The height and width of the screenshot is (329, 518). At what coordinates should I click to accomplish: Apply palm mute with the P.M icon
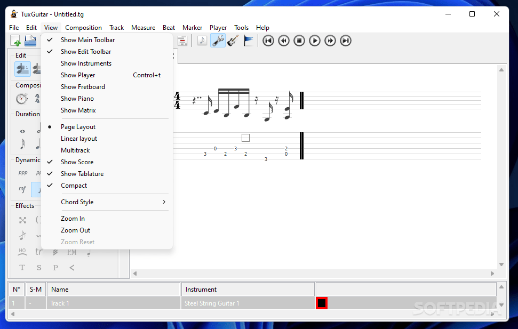pyautogui.click(x=71, y=252)
